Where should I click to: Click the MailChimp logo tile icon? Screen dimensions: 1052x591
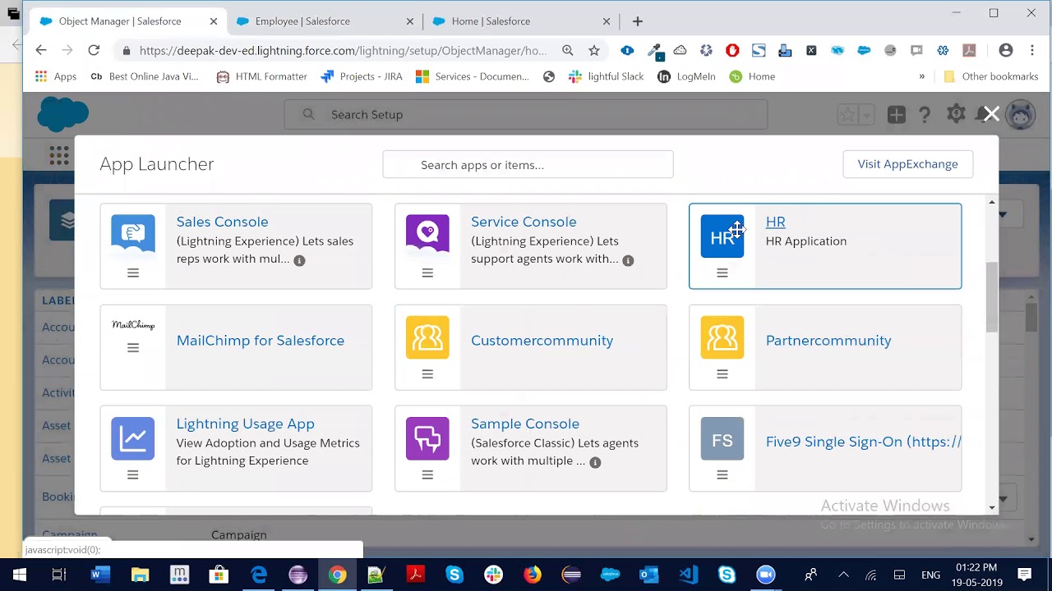tap(133, 325)
